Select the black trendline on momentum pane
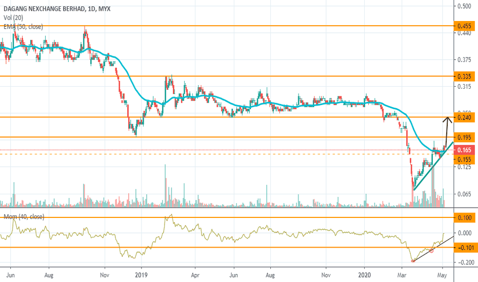Viewport: 478px width, 282px height. (433, 249)
